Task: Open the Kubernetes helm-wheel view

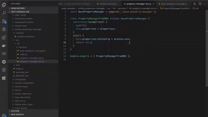Action: (x=4, y=62)
